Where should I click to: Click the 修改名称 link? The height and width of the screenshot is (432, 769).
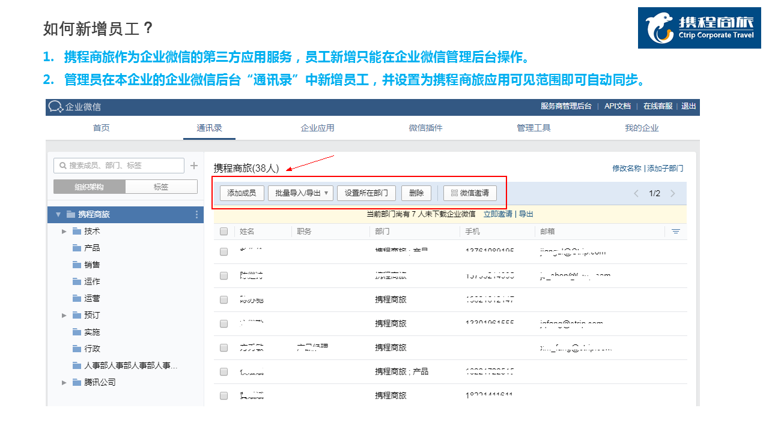[x=627, y=169]
